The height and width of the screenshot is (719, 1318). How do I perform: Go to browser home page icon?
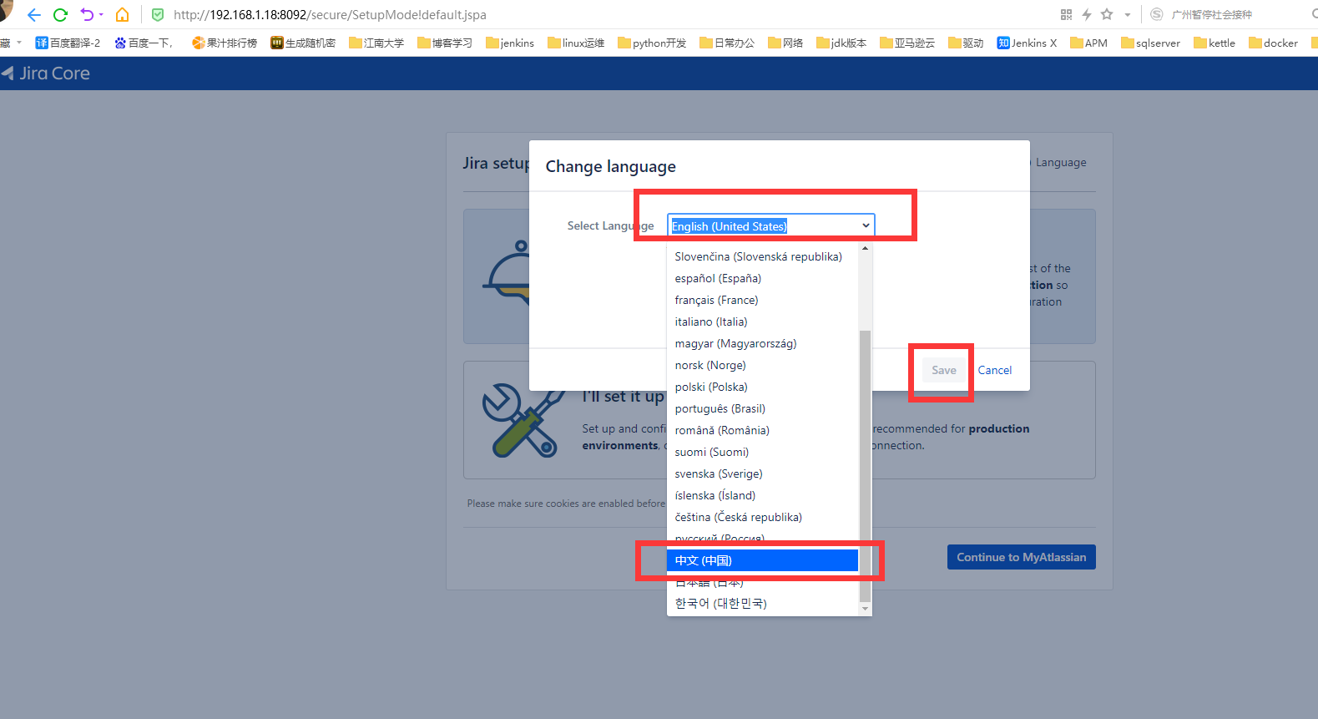tap(122, 15)
